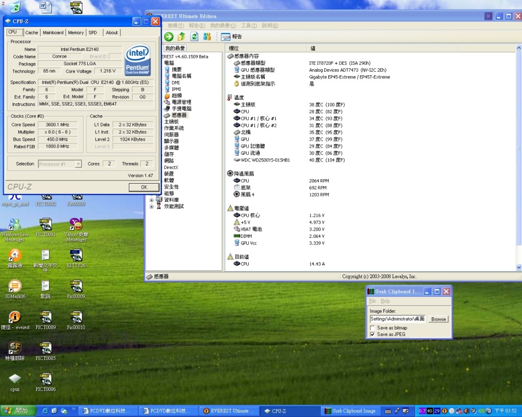Click the 報告 report button in EVEREST toolbar

231,37
